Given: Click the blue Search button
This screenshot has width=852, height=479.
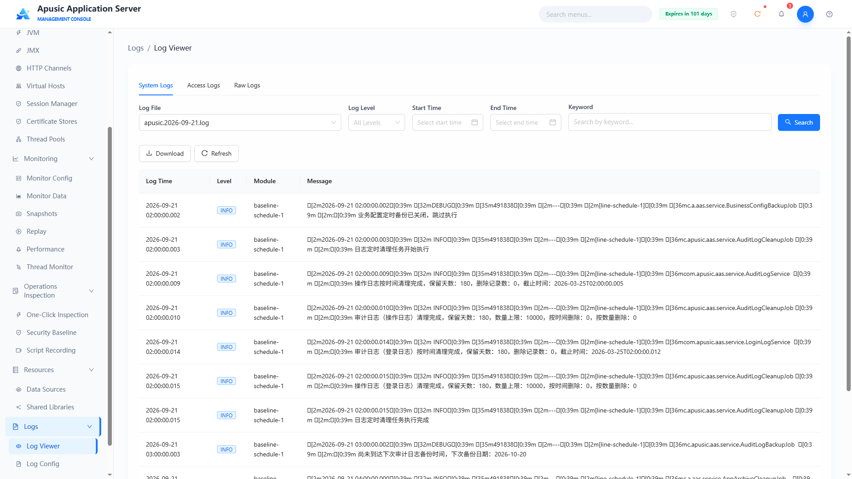Looking at the screenshot, I should click(798, 122).
